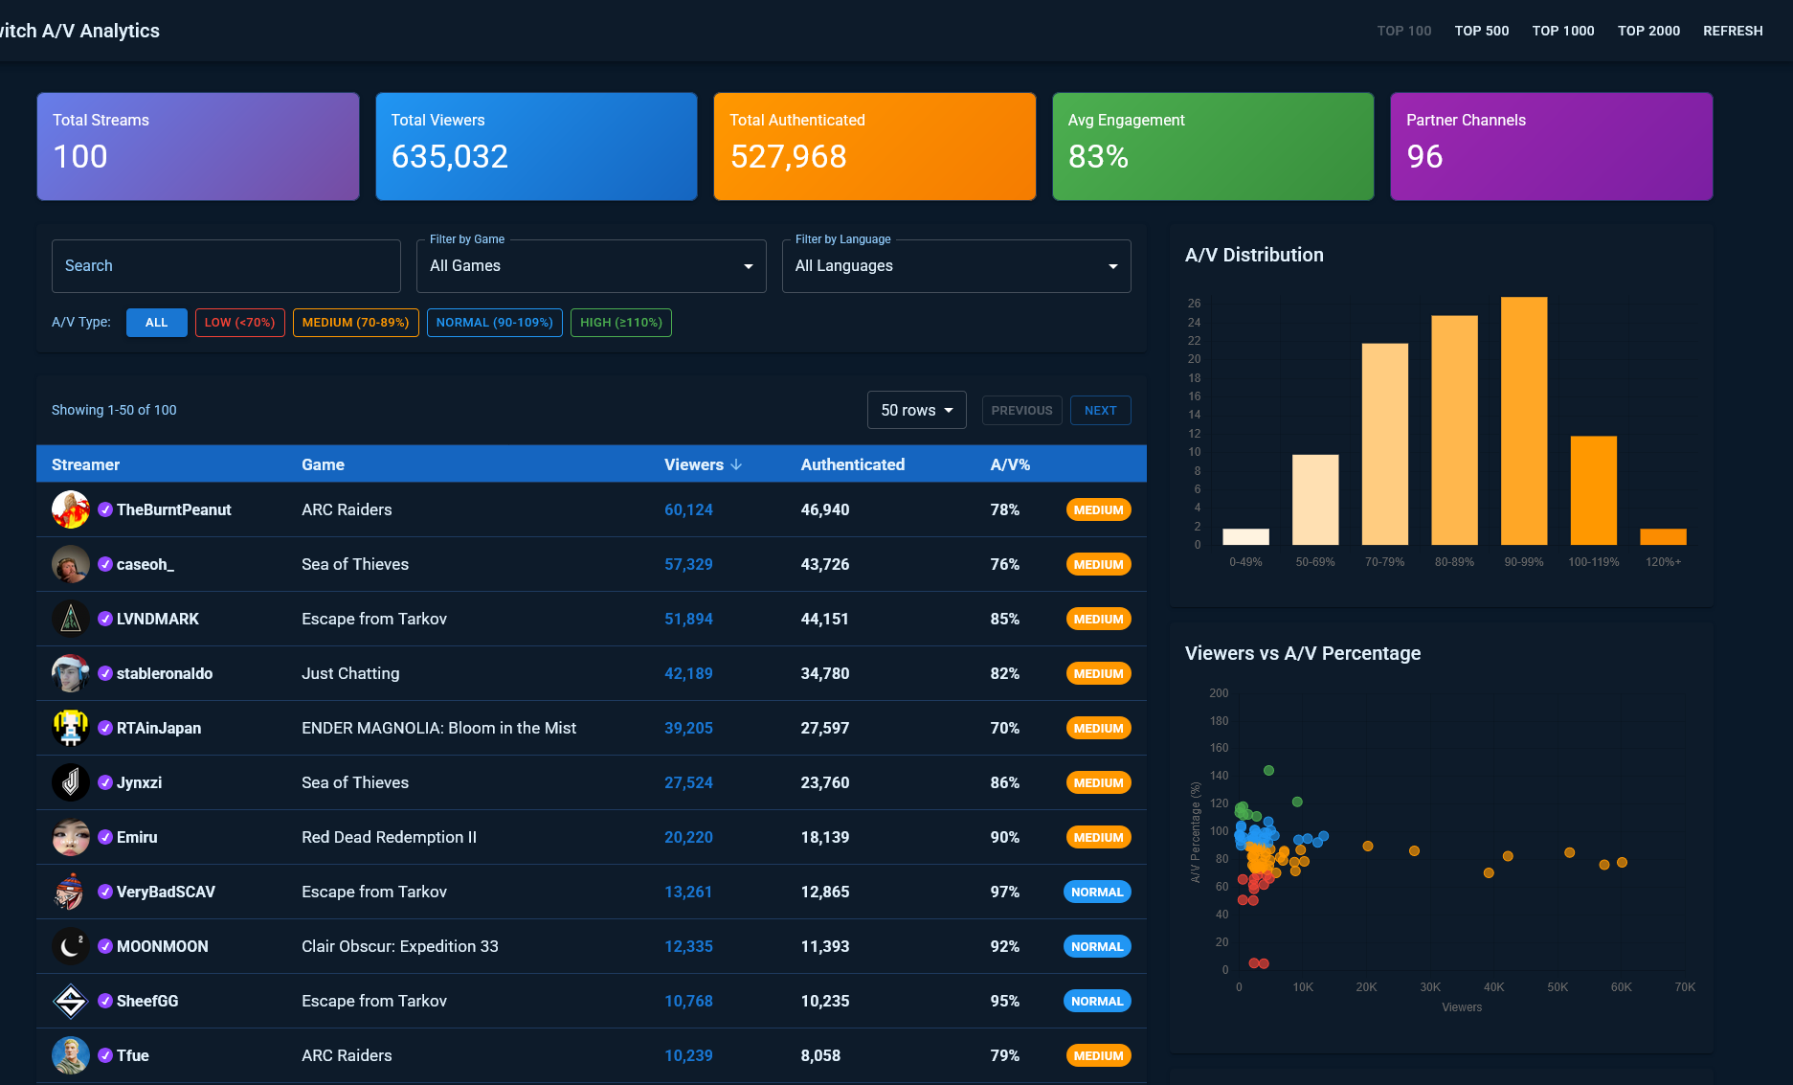Open the Filter by Language dropdown

click(x=956, y=266)
